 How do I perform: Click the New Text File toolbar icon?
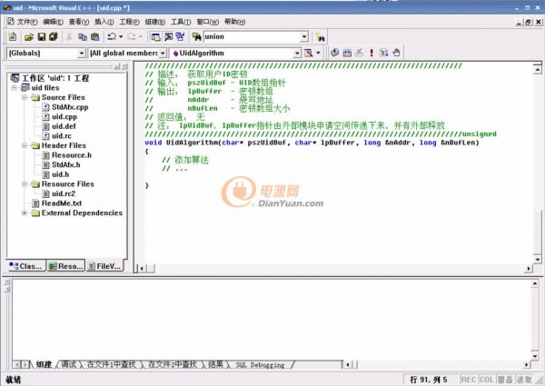13,36
